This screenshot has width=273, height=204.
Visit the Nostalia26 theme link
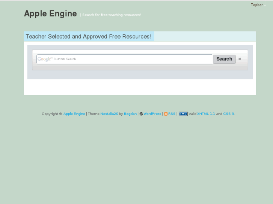[109, 114]
